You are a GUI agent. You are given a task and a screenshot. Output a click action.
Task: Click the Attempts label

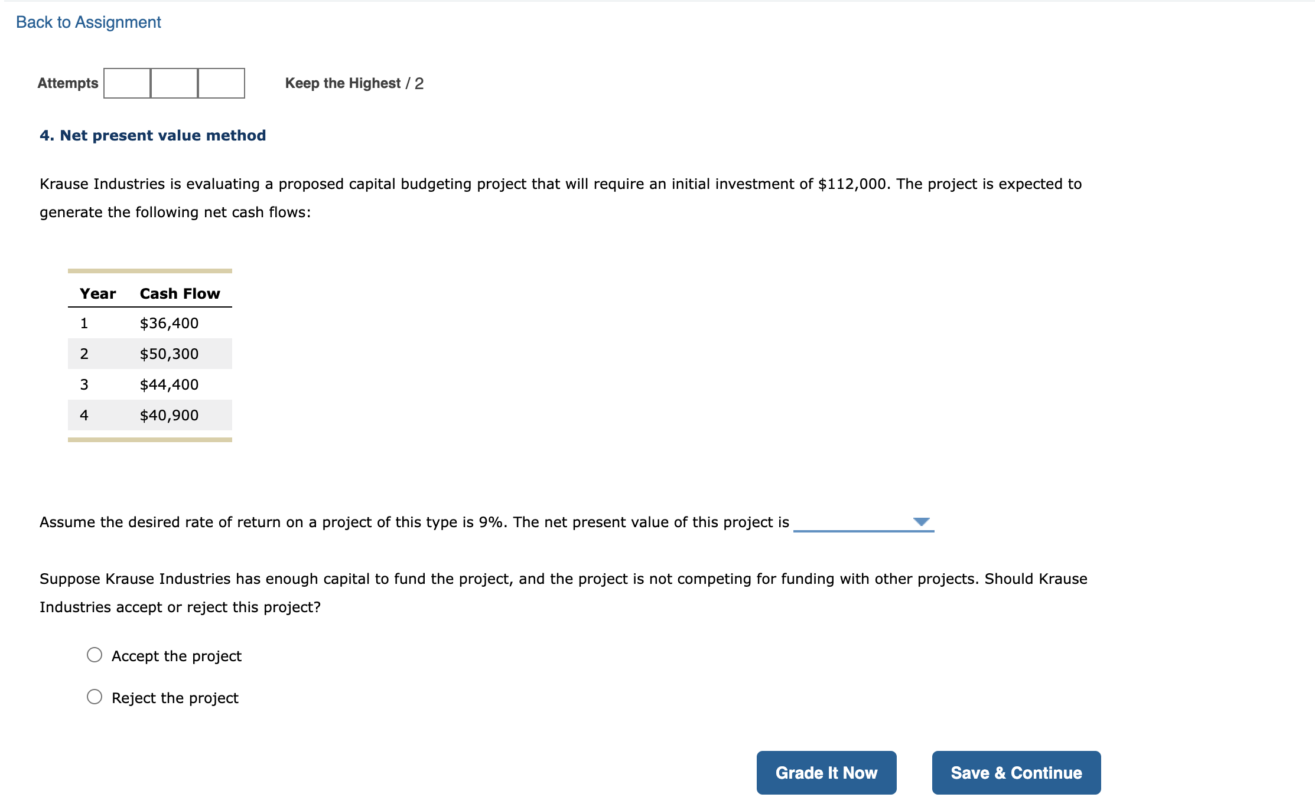pyautogui.click(x=67, y=83)
